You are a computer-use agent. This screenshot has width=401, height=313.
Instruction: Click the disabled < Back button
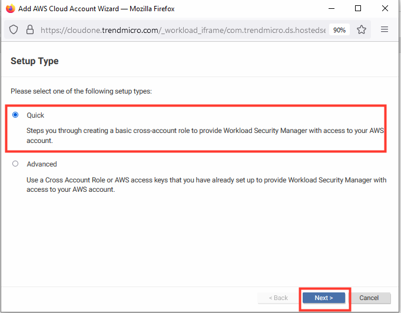coord(279,298)
